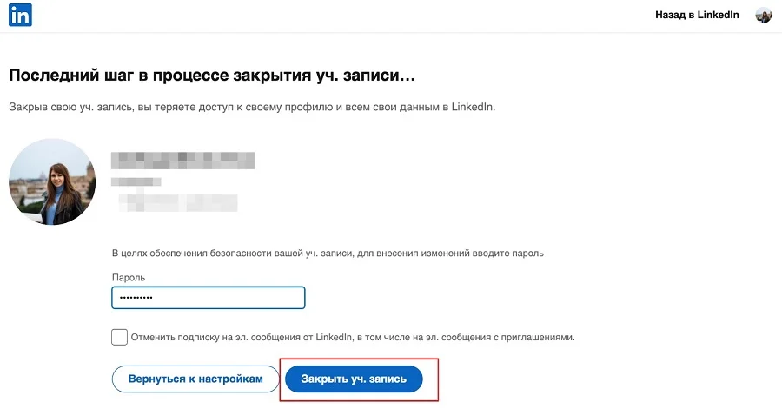This screenshot has width=782, height=415.
Task: Click the "Закрыв свою уч. запись" warning paragraph
Action: 251,107
